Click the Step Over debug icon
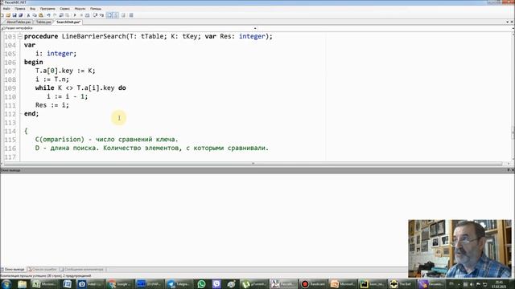Screen dimensions: 515x289 coord(95,15)
